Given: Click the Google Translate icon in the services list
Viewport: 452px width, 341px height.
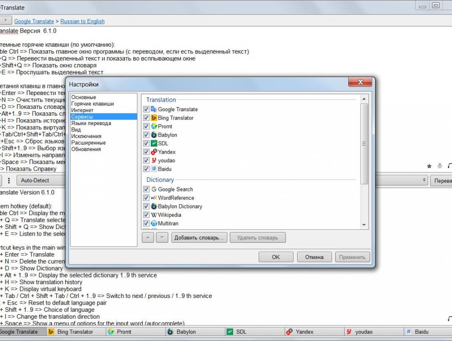Looking at the screenshot, I should [x=154, y=109].
